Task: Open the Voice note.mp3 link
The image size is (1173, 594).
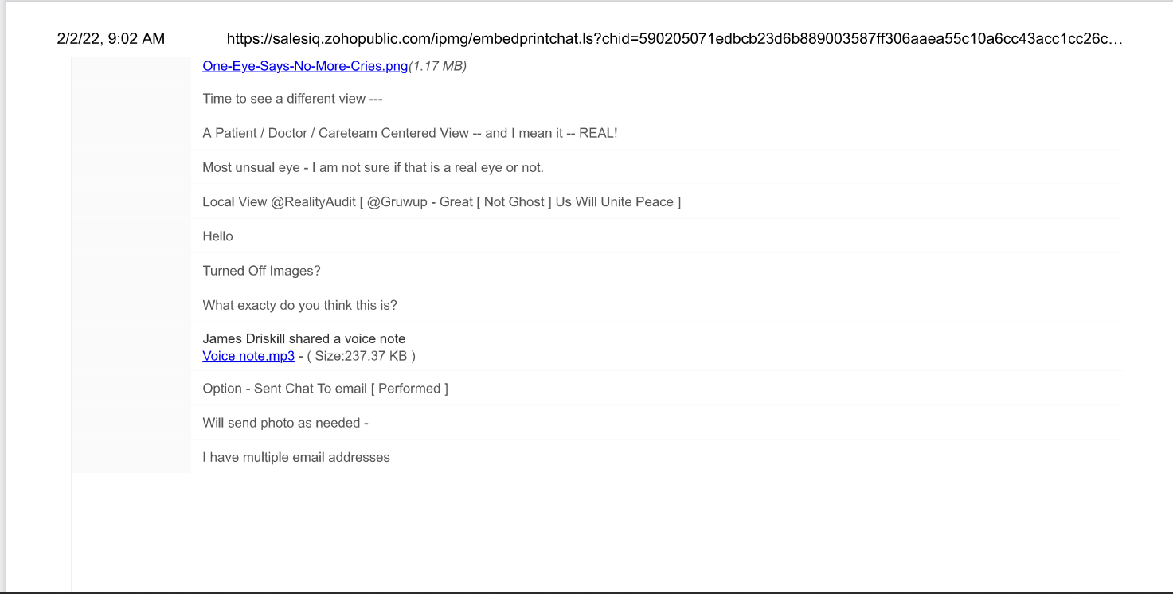Action: [x=248, y=356]
